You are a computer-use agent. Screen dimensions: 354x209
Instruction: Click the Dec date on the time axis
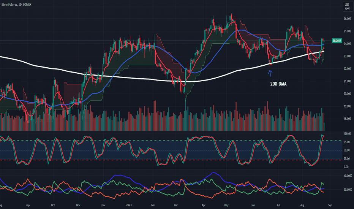[x=103, y=205]
